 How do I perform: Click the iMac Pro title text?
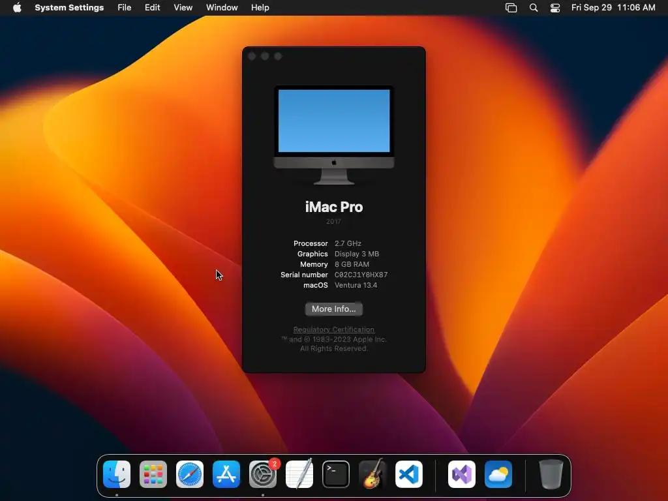pyautogui.click(x=333, y=207)
